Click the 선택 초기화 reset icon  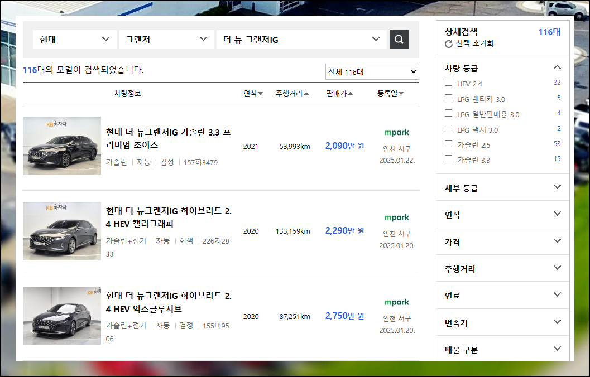pyautogui.click(x=449, y=44)
